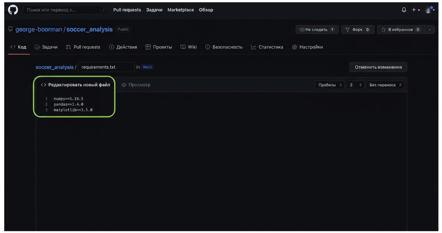Edit the file name field requirements.txt
Viewport: 442px width, 233px height.
(x=106, y=67)
